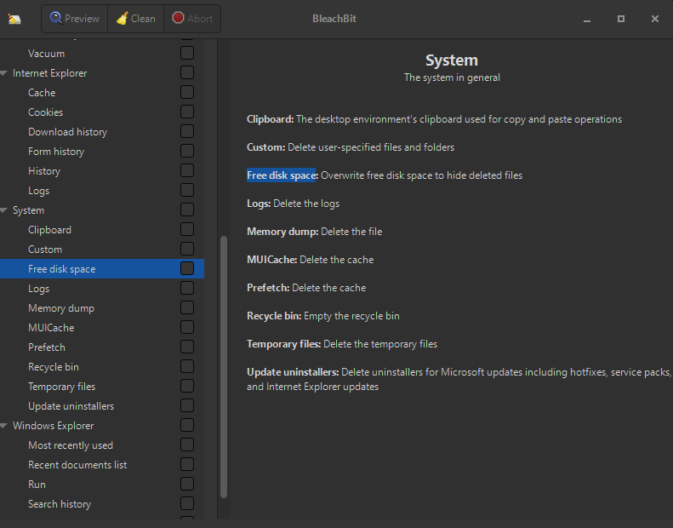Check the System group checkbox

tap(187, 209)
